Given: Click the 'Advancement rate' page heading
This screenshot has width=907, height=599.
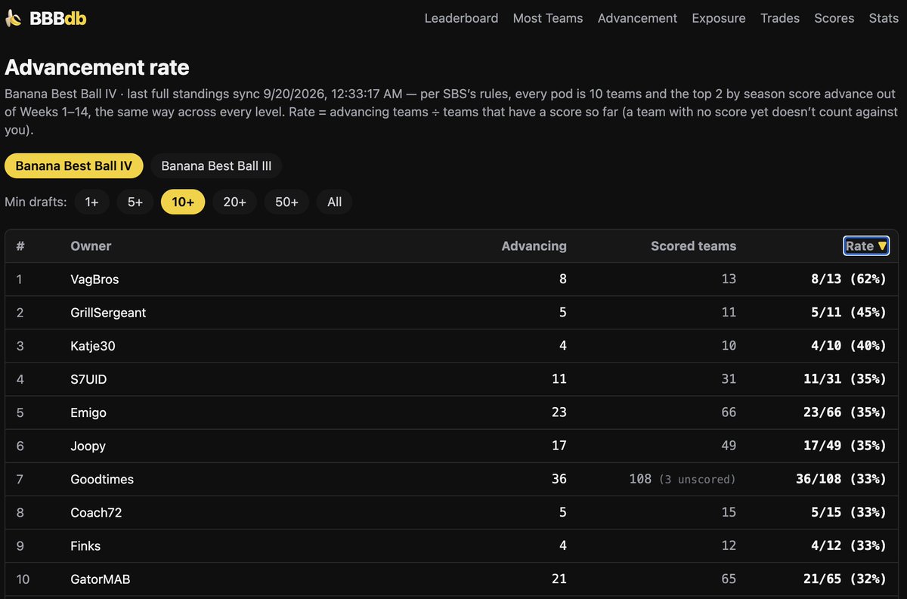Looking at the screenshot, I should [97, 68].
